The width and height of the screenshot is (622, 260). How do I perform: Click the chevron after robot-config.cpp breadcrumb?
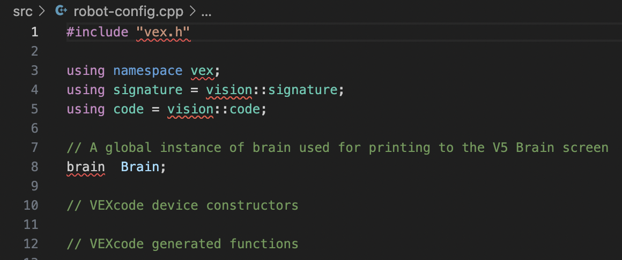(193, 11)
